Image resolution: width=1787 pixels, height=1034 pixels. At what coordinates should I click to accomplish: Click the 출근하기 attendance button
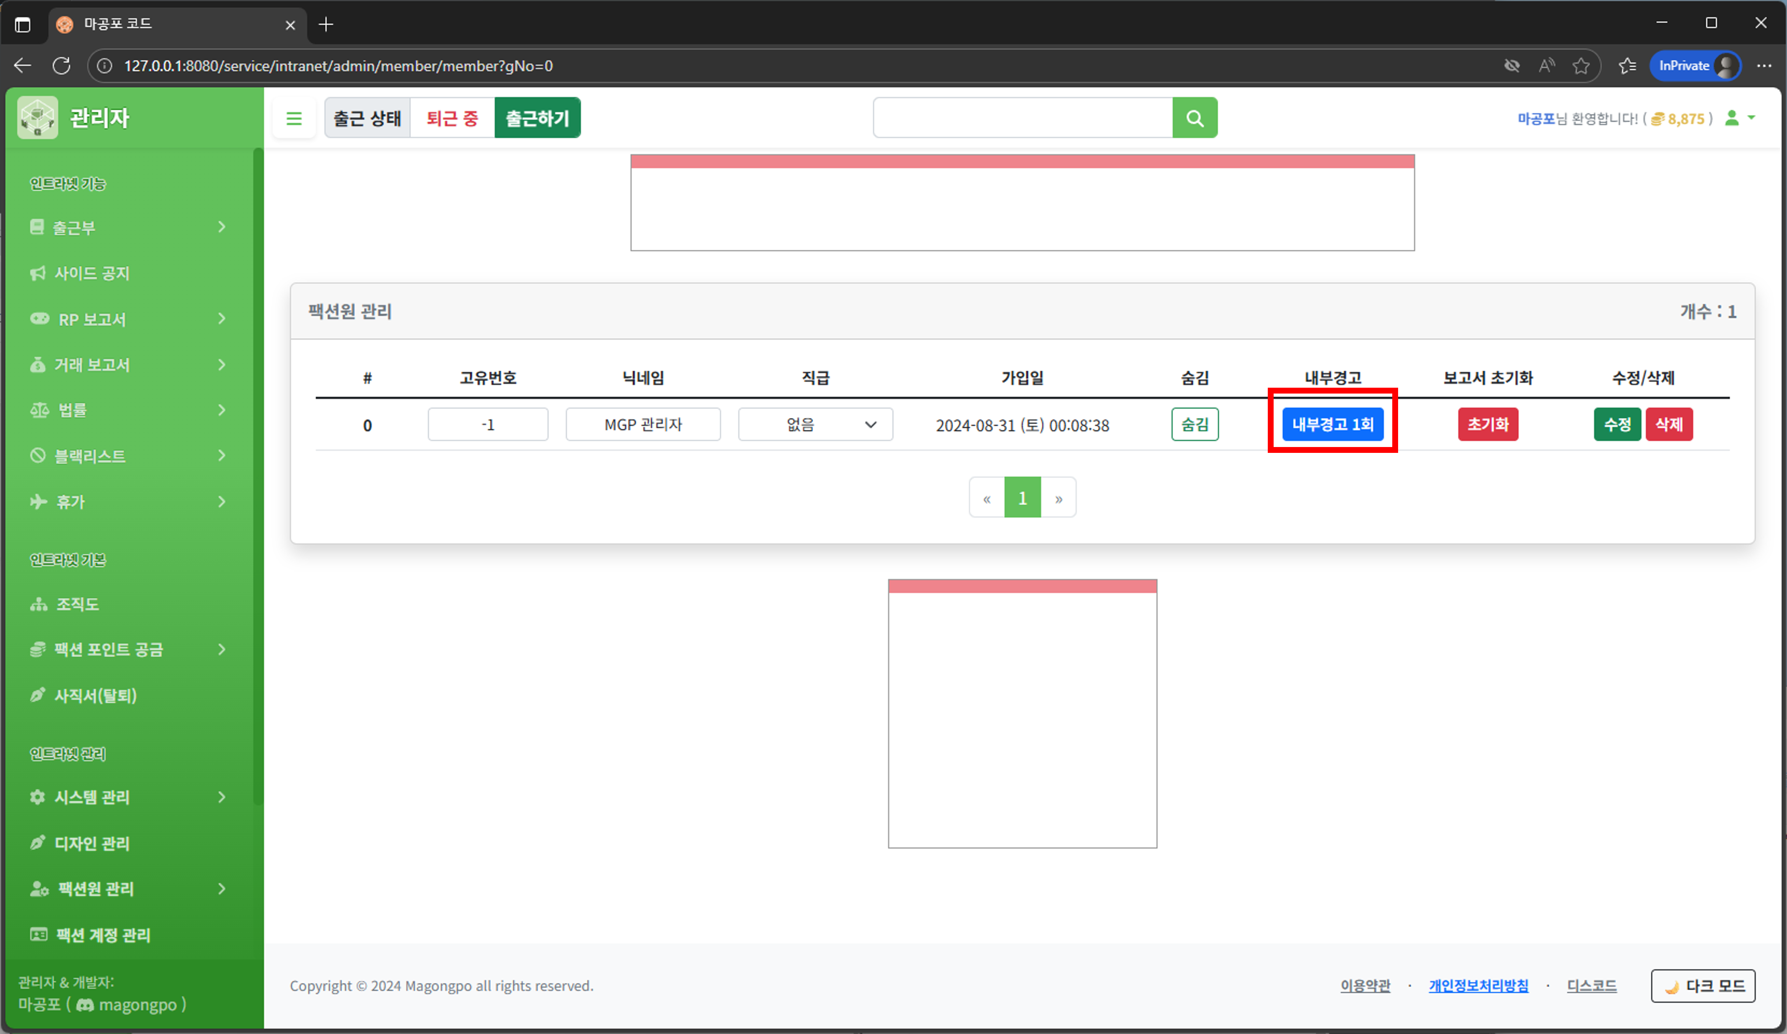coord(537,118)
